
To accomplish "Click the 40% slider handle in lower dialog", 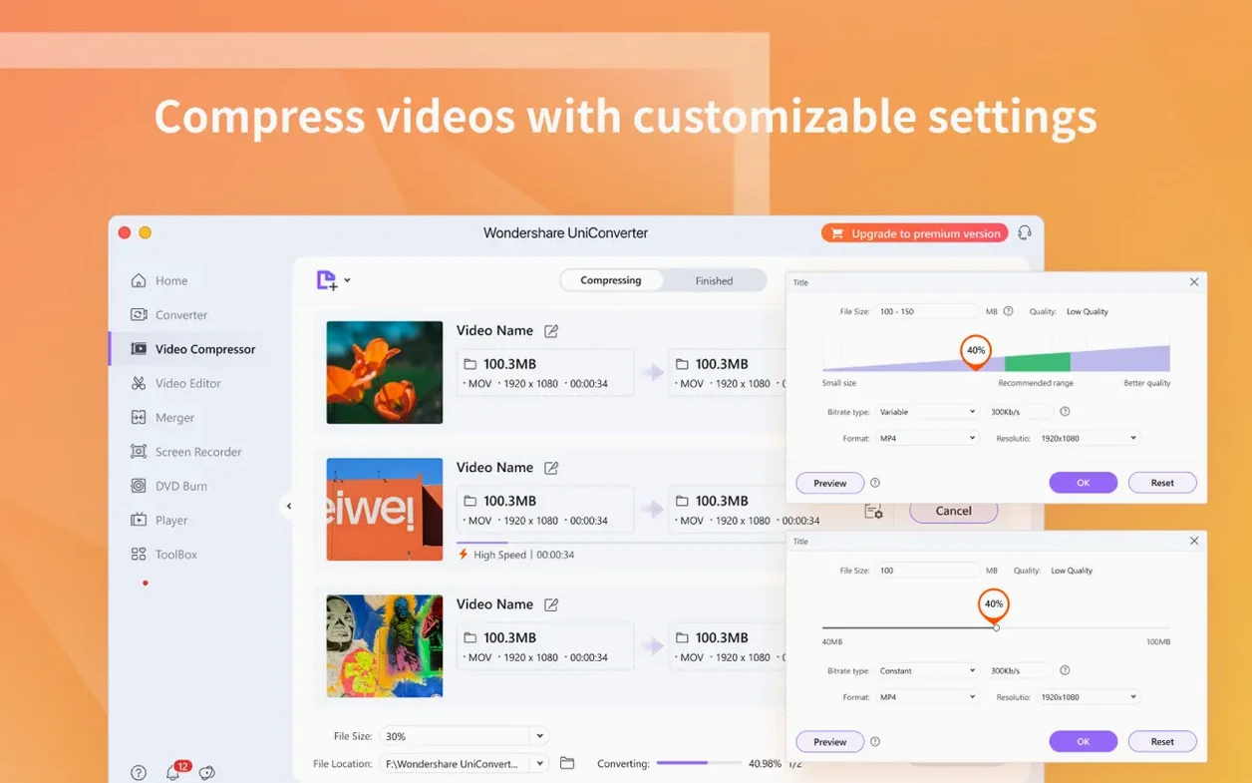I will [995, 627].
